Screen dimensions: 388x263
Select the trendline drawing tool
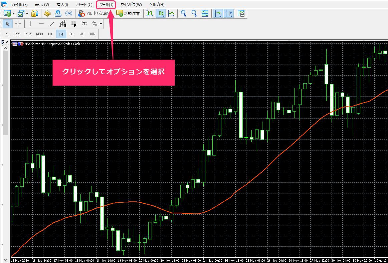pos(52,24)
